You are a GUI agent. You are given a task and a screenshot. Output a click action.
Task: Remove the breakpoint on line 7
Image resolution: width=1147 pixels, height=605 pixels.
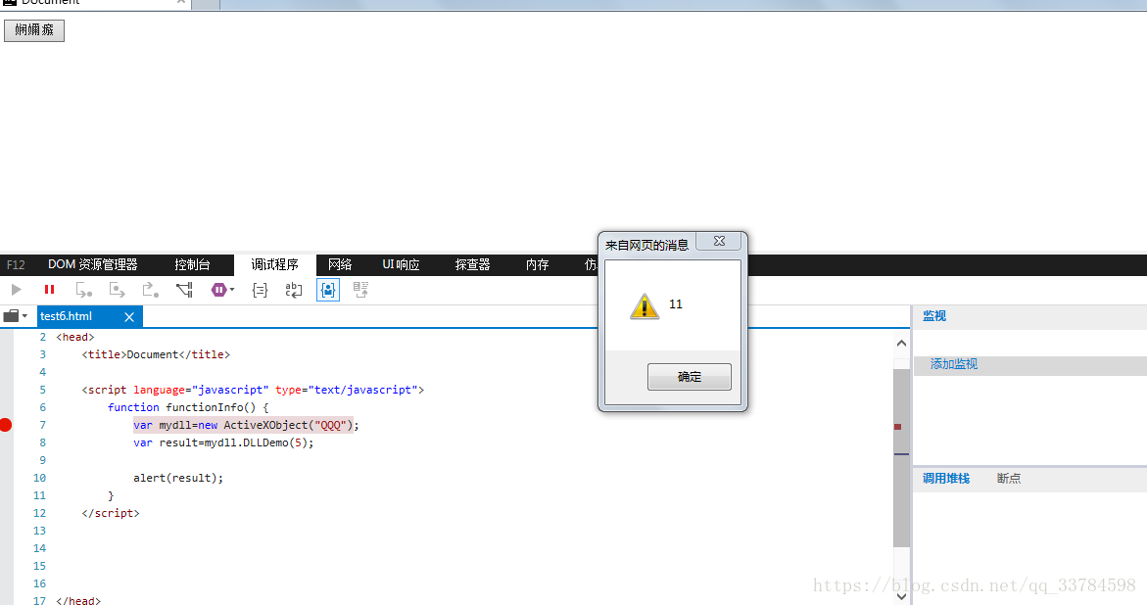[x=5, y=425]
